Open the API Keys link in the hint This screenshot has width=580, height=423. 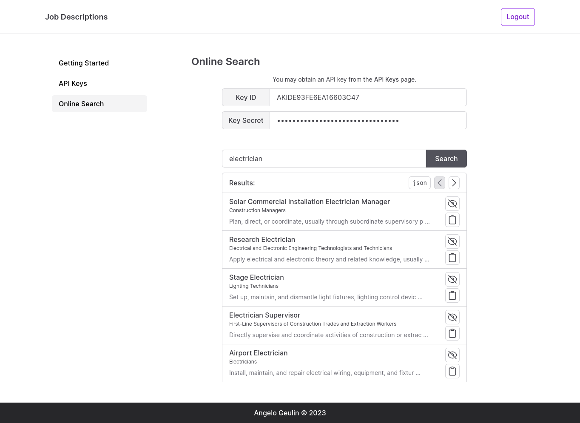[387, 79]
